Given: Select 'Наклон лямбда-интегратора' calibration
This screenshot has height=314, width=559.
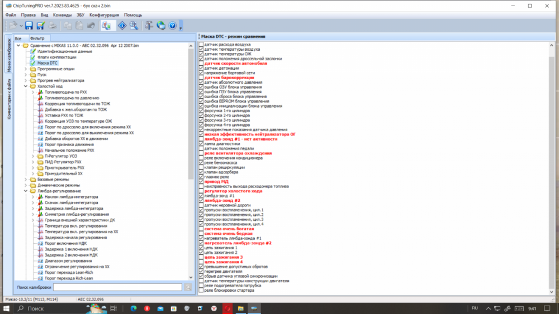Looking at the screenshot, I should 72,197.
